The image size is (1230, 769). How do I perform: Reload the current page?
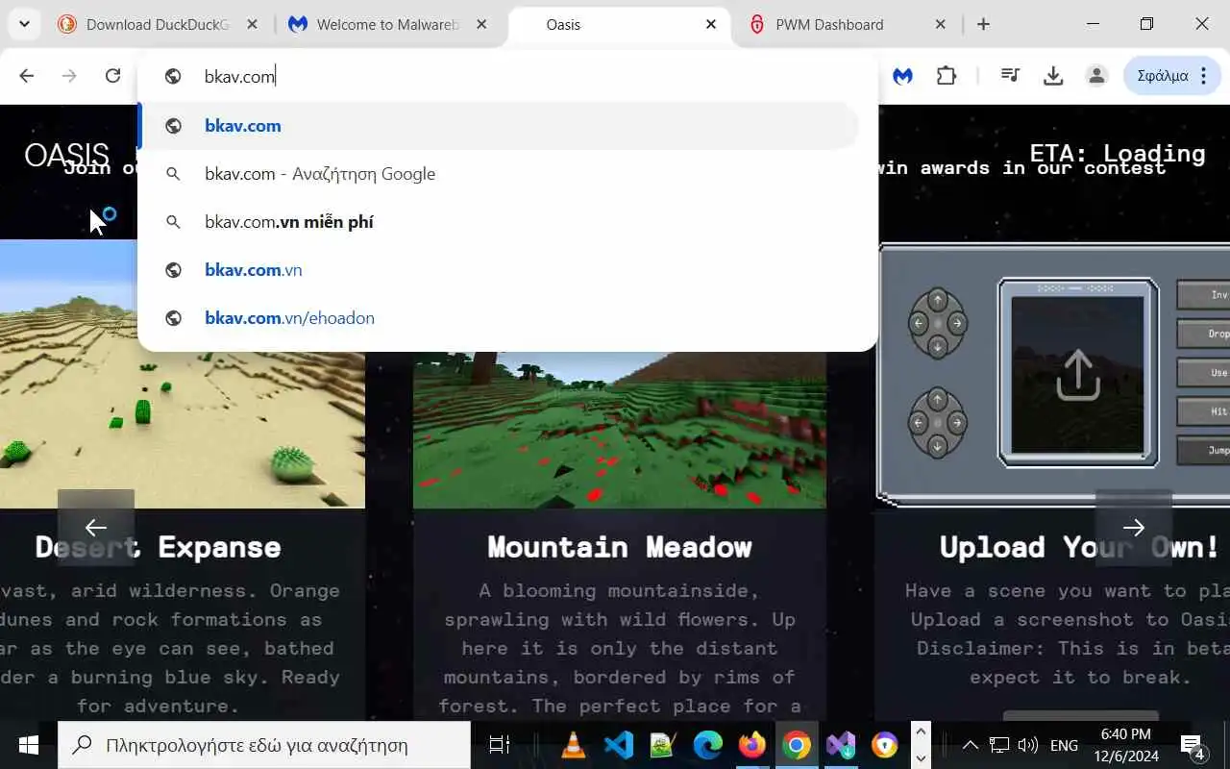pos(112,76)
